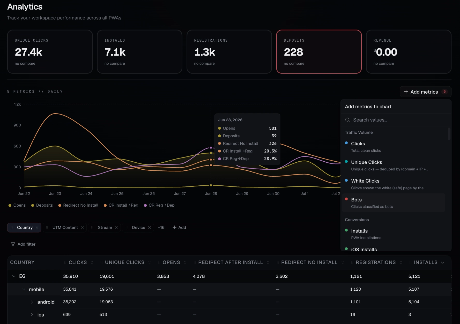Select the Revenue summary card
This screenshot has width=460, height=324.
pos(409,52)
